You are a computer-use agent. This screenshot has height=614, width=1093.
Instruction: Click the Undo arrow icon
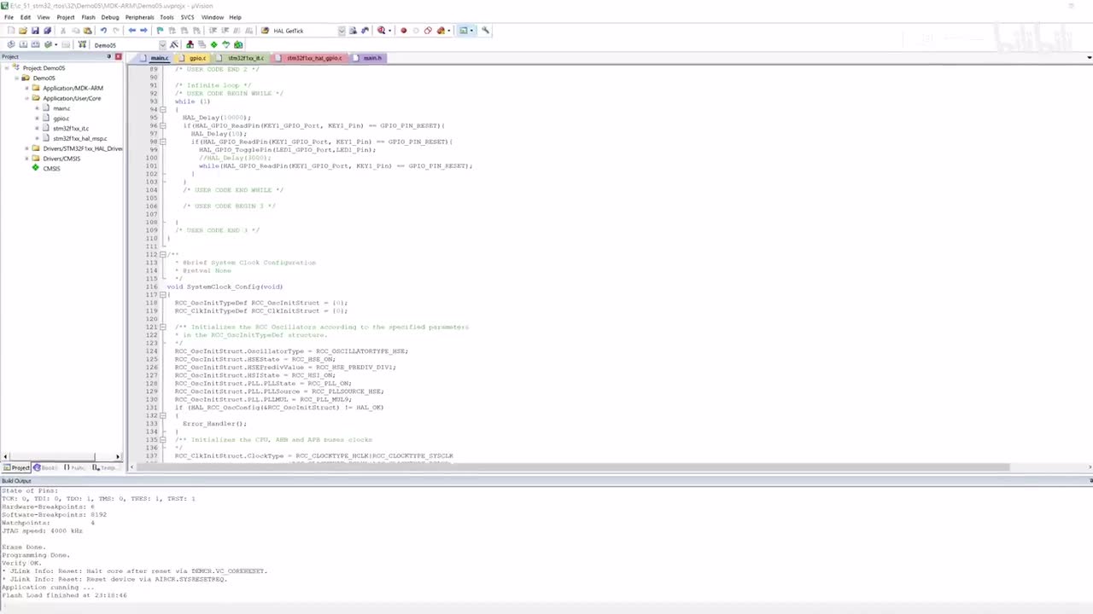pyautogui.click(x=103, y=31)
